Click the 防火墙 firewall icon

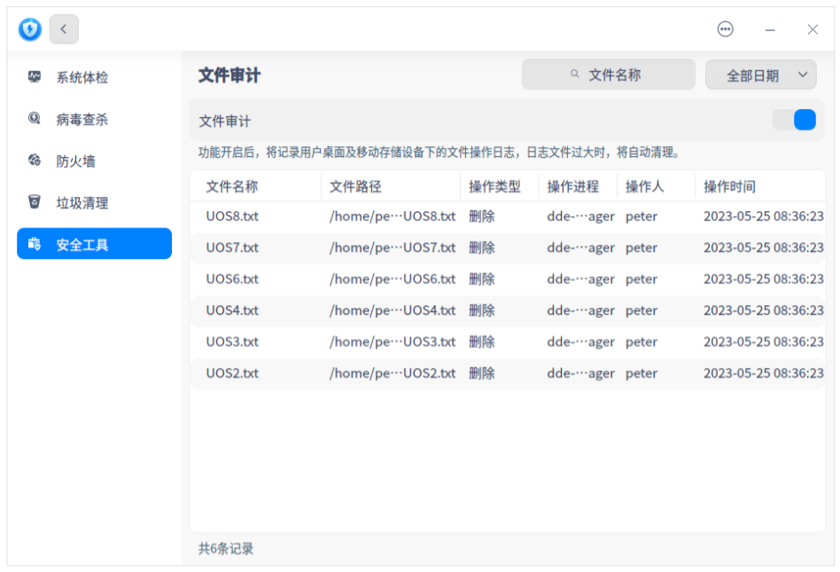click(35, 161)
